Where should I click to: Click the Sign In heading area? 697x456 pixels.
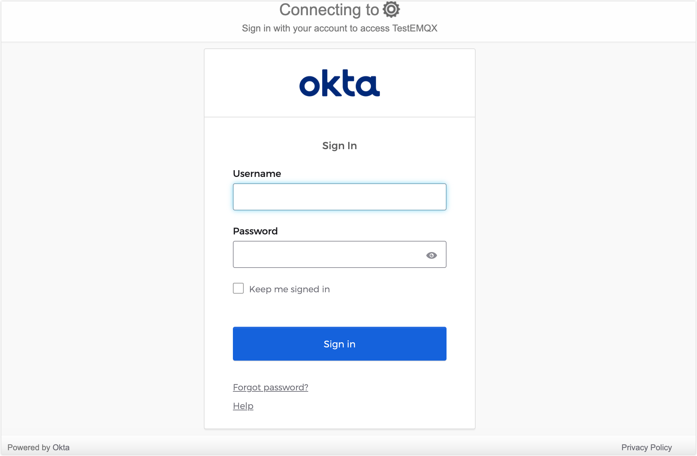point(339,145)
